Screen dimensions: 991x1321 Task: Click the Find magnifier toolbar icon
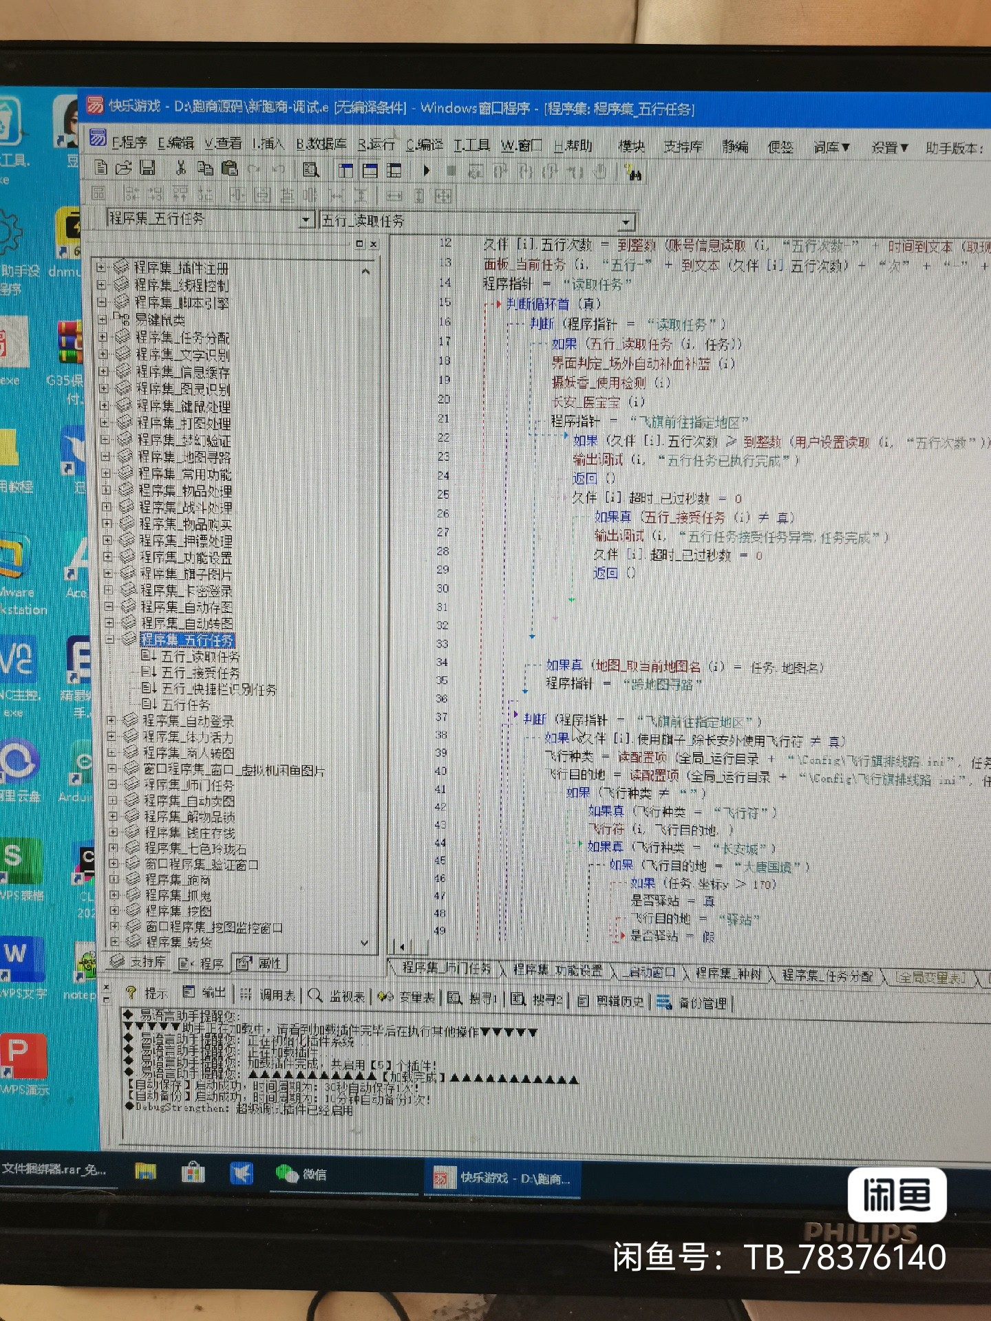(311, 169)
